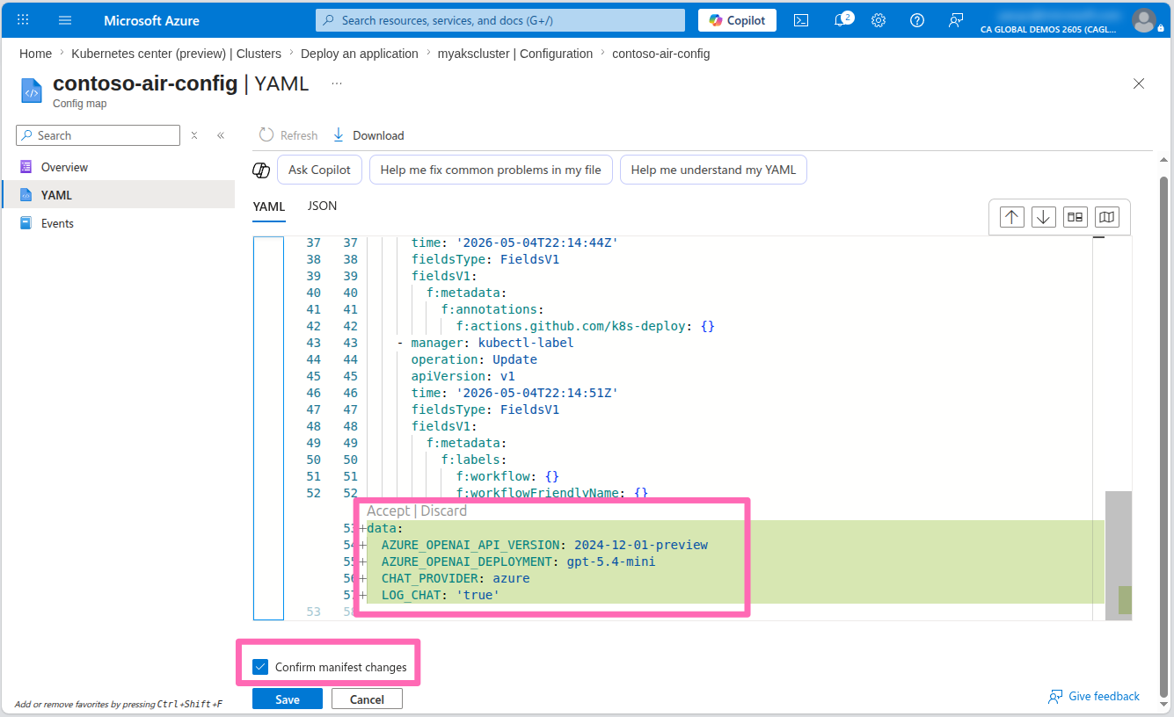The height and width of the screenshot is (717, 1174).
Task: Click the AZURE_OPENAI_DEPLOYMENT line
Action: 518,561
